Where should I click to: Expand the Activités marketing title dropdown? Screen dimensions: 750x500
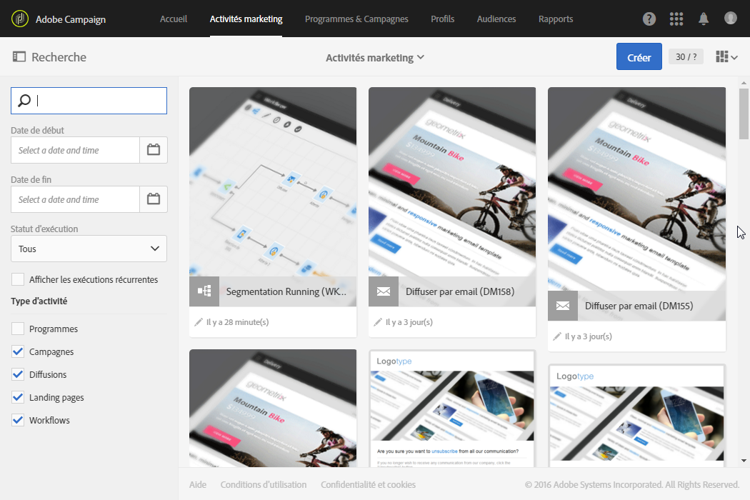(x=375, y=57)
